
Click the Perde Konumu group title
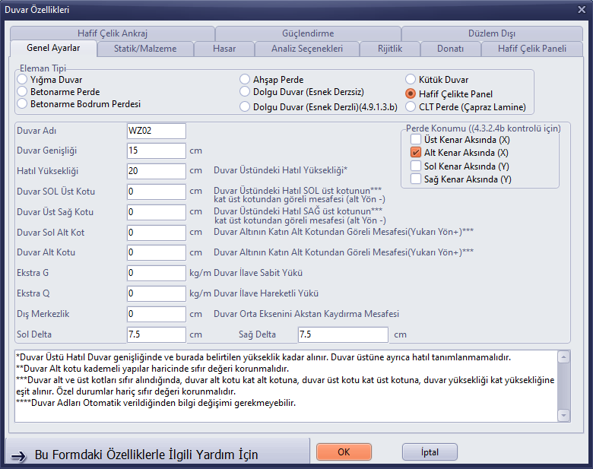click(x=484, y=128)
